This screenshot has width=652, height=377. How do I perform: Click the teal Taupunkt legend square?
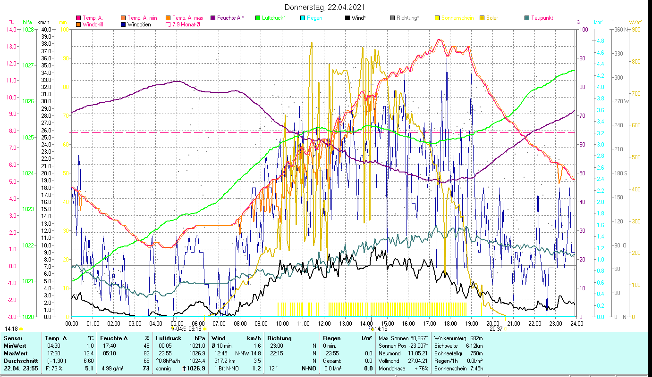pyautogui.click(x=527, y=18)
